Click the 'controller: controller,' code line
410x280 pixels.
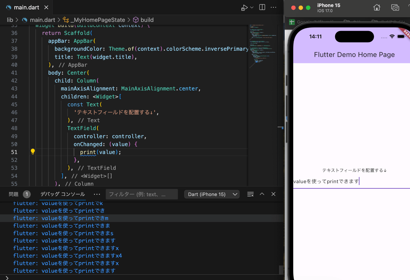[x=110, y=136]
